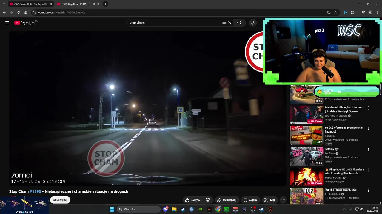Open Top 5 STREETBEEFS KOs thumbnail
This screenshot has height=214, width=382.
tap(306, 196)
